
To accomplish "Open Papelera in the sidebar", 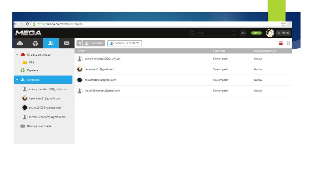I will pos(32,70).
